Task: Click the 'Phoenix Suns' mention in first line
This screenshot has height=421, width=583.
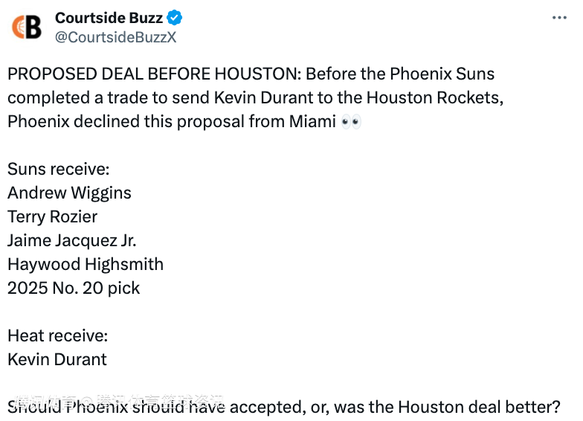Action: pos(442,74)
